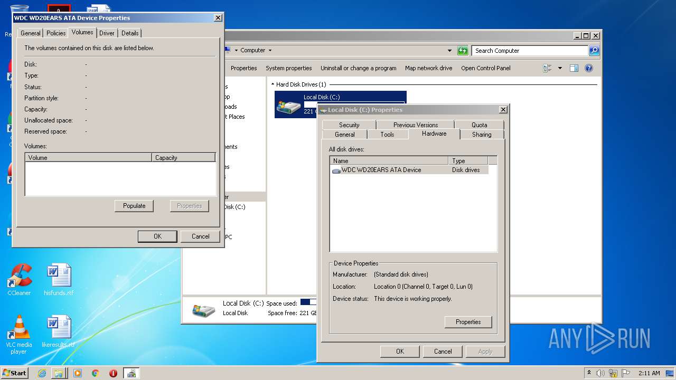
Task: Open Internet Explorer from the taskbar
Action: point(42,373)
